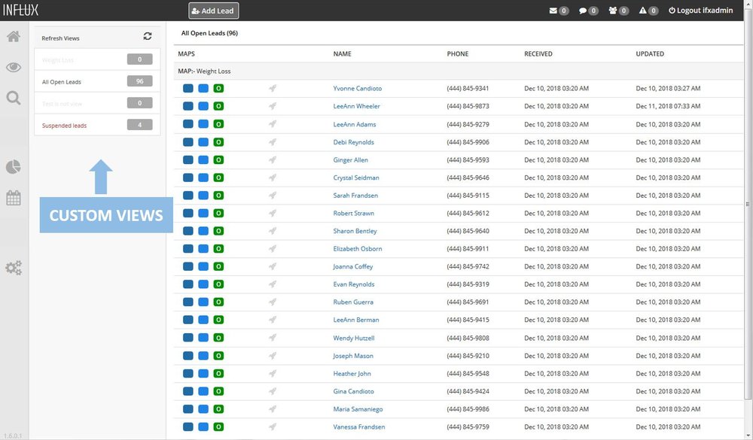Click light blue map icon for Sharon Bentley
753x440 pixels.
pos(203,231)
